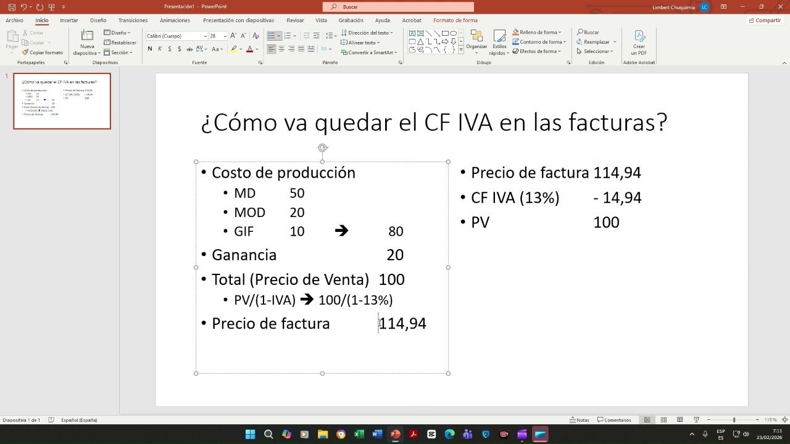Switch to slide sorter view icon

(663, 420)
